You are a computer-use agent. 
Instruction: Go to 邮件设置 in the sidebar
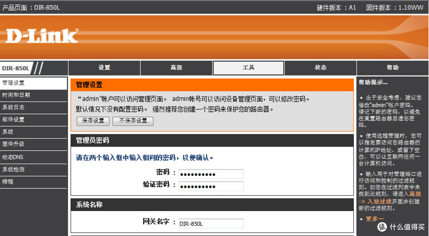tap(33, 120)
